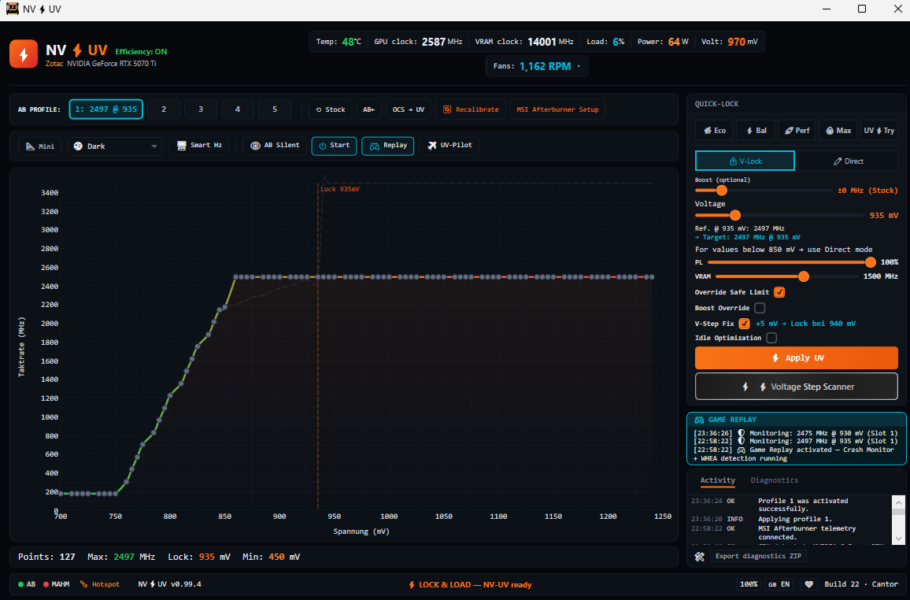Enable the Idle Optimization checkbox
The image size is (910, 600).
pos(771,338)
